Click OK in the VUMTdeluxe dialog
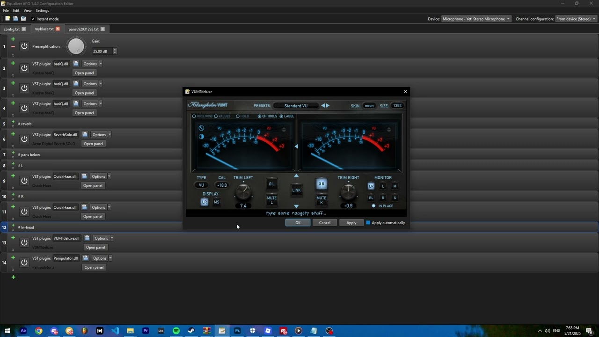This screenshot has width=599, height=337. (x=298, y=223)
